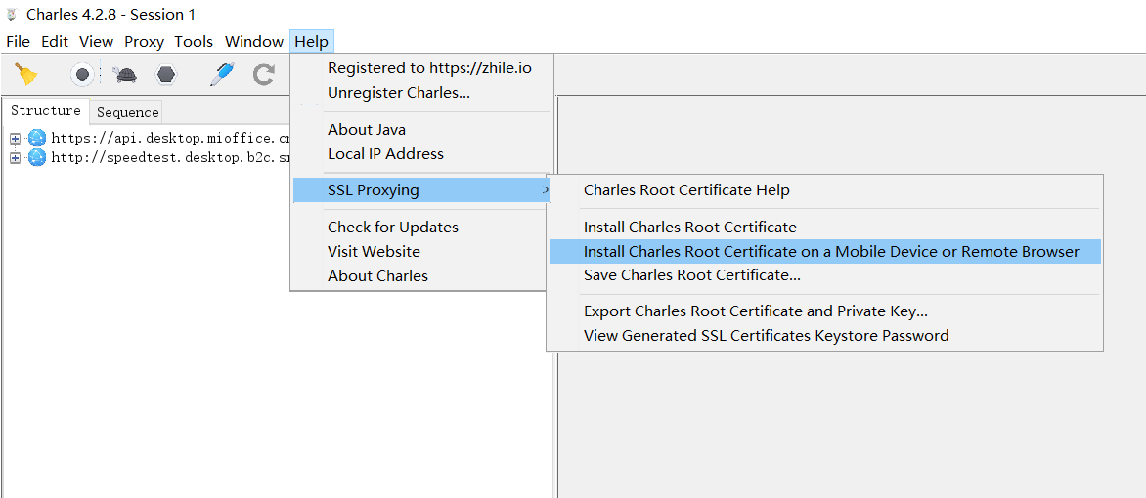Image resolution: width=1146 pixels, height=498 pixels.
Task: Click the repeat refresh arrow icon
Action: pos(264,74)
